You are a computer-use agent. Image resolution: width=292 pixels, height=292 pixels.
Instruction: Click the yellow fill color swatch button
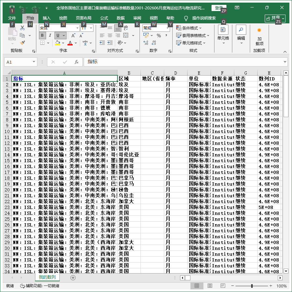point(57,43)
